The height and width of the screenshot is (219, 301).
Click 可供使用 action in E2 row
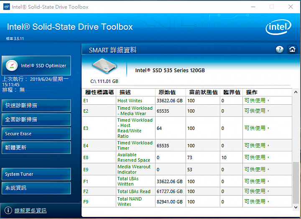256,111
